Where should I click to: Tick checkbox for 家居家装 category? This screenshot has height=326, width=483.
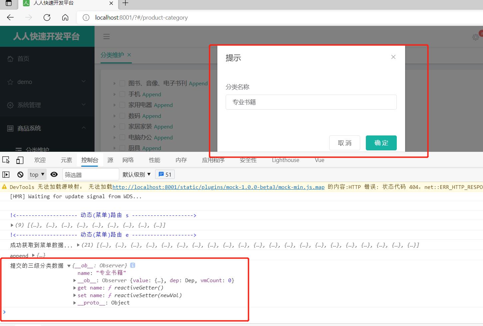point(122,126)
